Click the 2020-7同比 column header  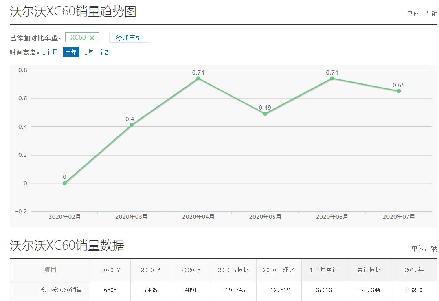point(233,270)
